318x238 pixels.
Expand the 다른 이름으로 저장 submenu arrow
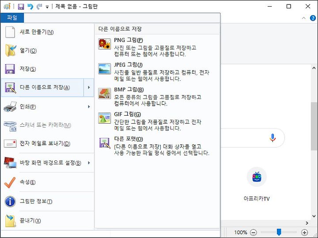89,87
